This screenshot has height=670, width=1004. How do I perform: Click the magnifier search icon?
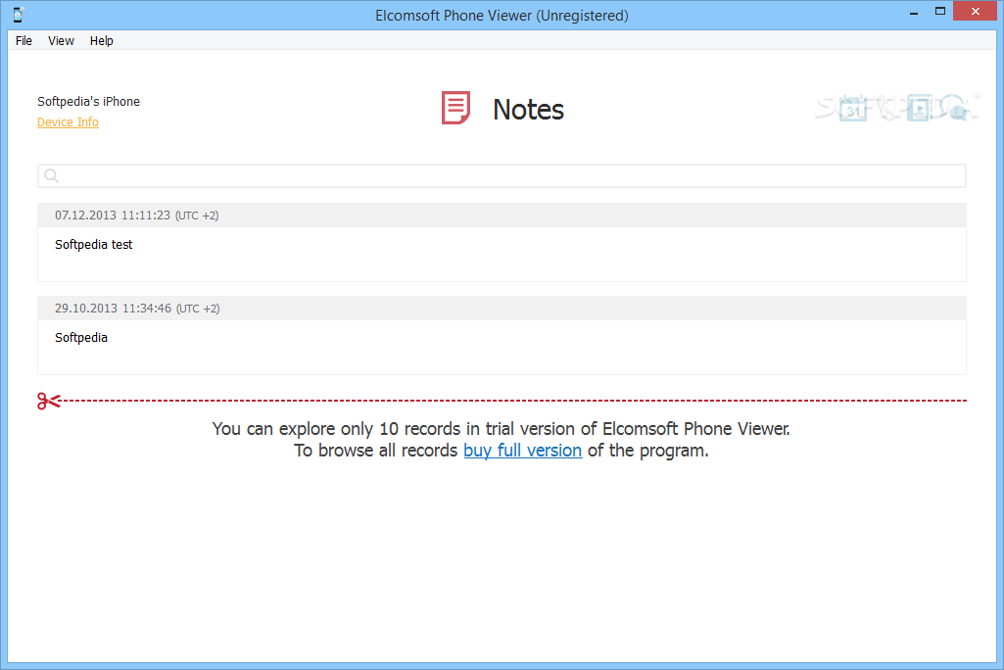[x=51, y=175]
